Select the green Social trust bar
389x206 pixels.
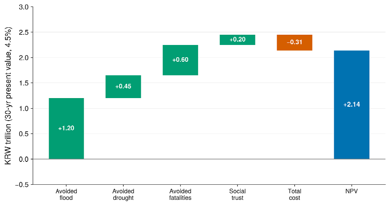tap(237, 40)
